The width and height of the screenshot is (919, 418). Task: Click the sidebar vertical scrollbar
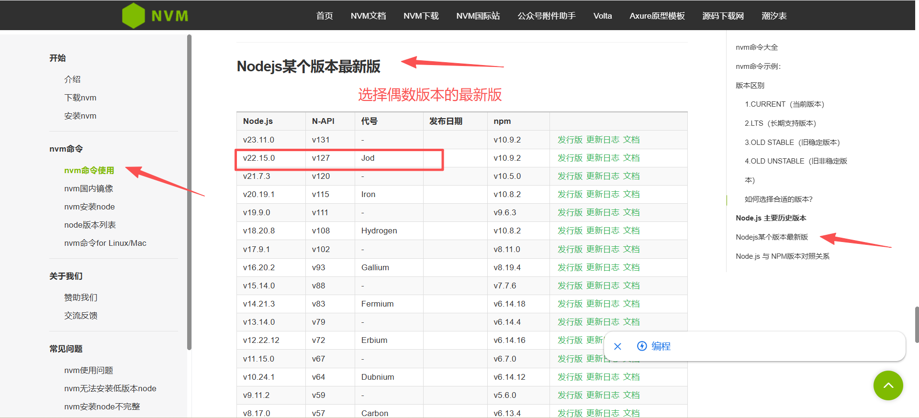189,191
